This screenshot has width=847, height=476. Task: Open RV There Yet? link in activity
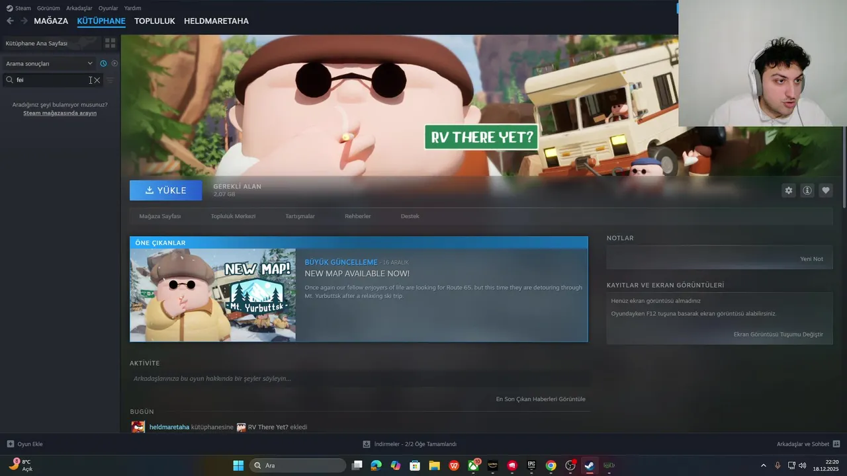(268, 427)
